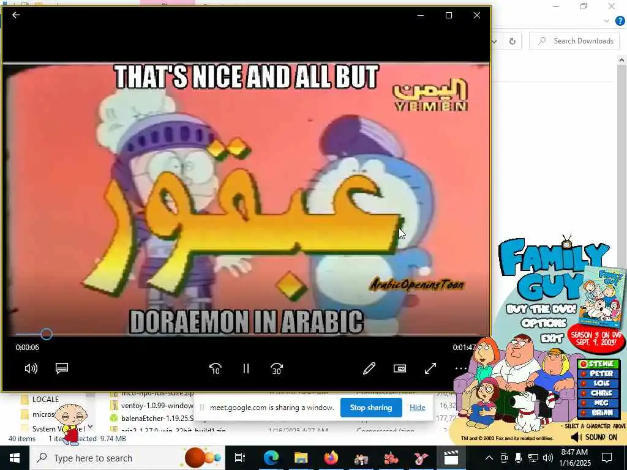Jump to the middle of the video timeline

[246, 334]
